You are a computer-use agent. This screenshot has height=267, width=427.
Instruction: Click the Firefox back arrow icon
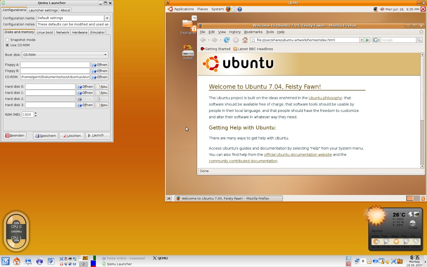(x=203, y=40)
